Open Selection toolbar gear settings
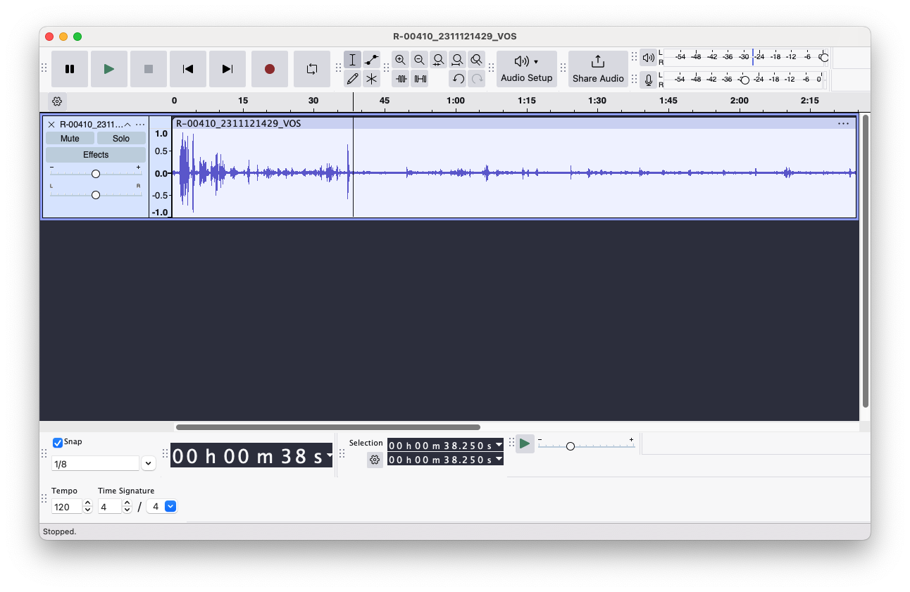The width and height of the screenshot is (910, 592). (375, 460)
